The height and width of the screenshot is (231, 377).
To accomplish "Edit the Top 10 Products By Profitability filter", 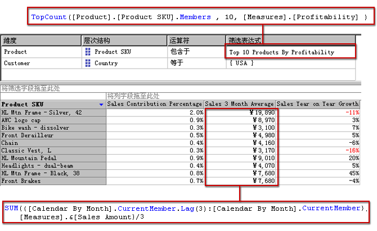I will click(290, 52).
